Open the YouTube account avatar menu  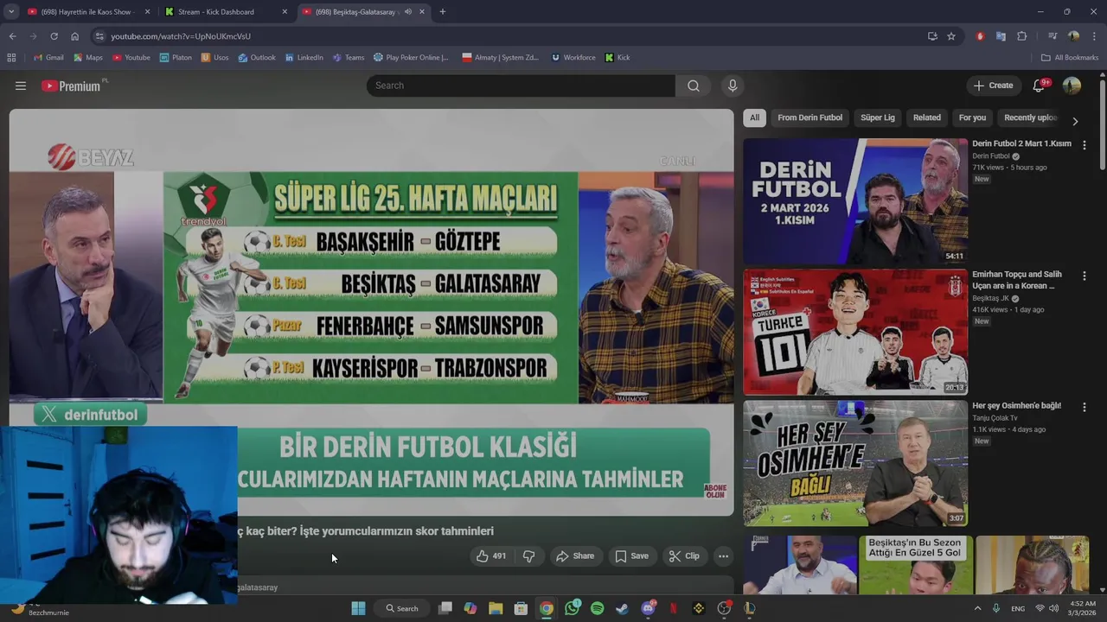click(1072, 86)
